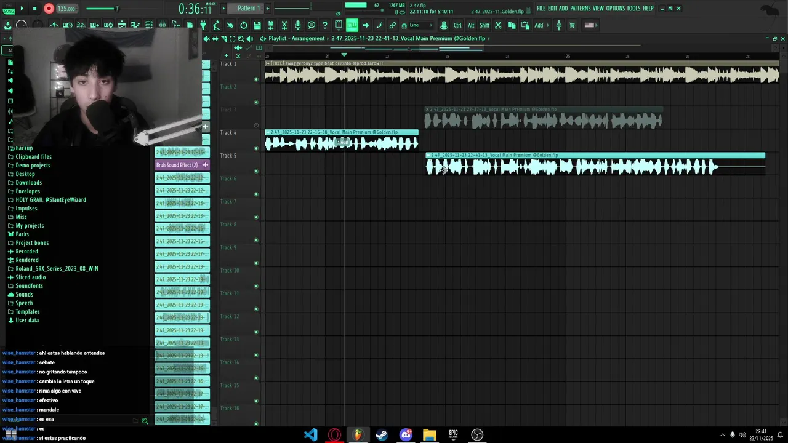Click the highlighted piano keys view icon
The image size is (788, 443).
point(352,25)
